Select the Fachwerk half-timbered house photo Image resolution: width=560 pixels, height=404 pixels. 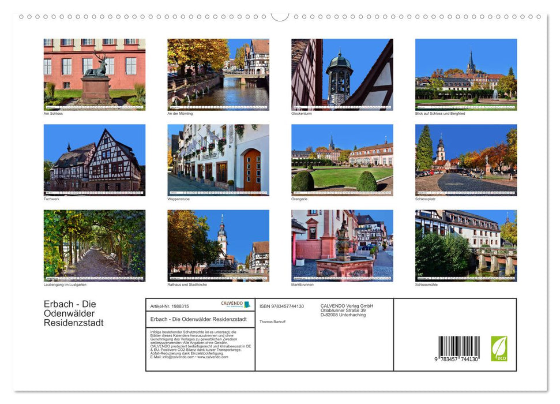click(x=94, y=160)
